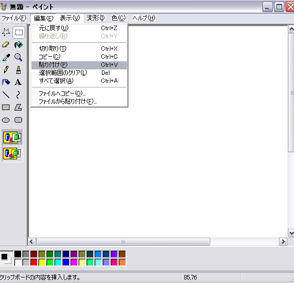The width and height of the screenshot is (294, 283).
Task: Open the 変形(I) menu
Action: click(x=96, y=18)
